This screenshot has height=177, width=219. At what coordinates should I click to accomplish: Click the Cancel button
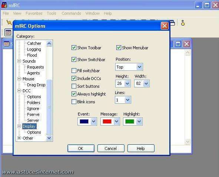pos(111,148)
